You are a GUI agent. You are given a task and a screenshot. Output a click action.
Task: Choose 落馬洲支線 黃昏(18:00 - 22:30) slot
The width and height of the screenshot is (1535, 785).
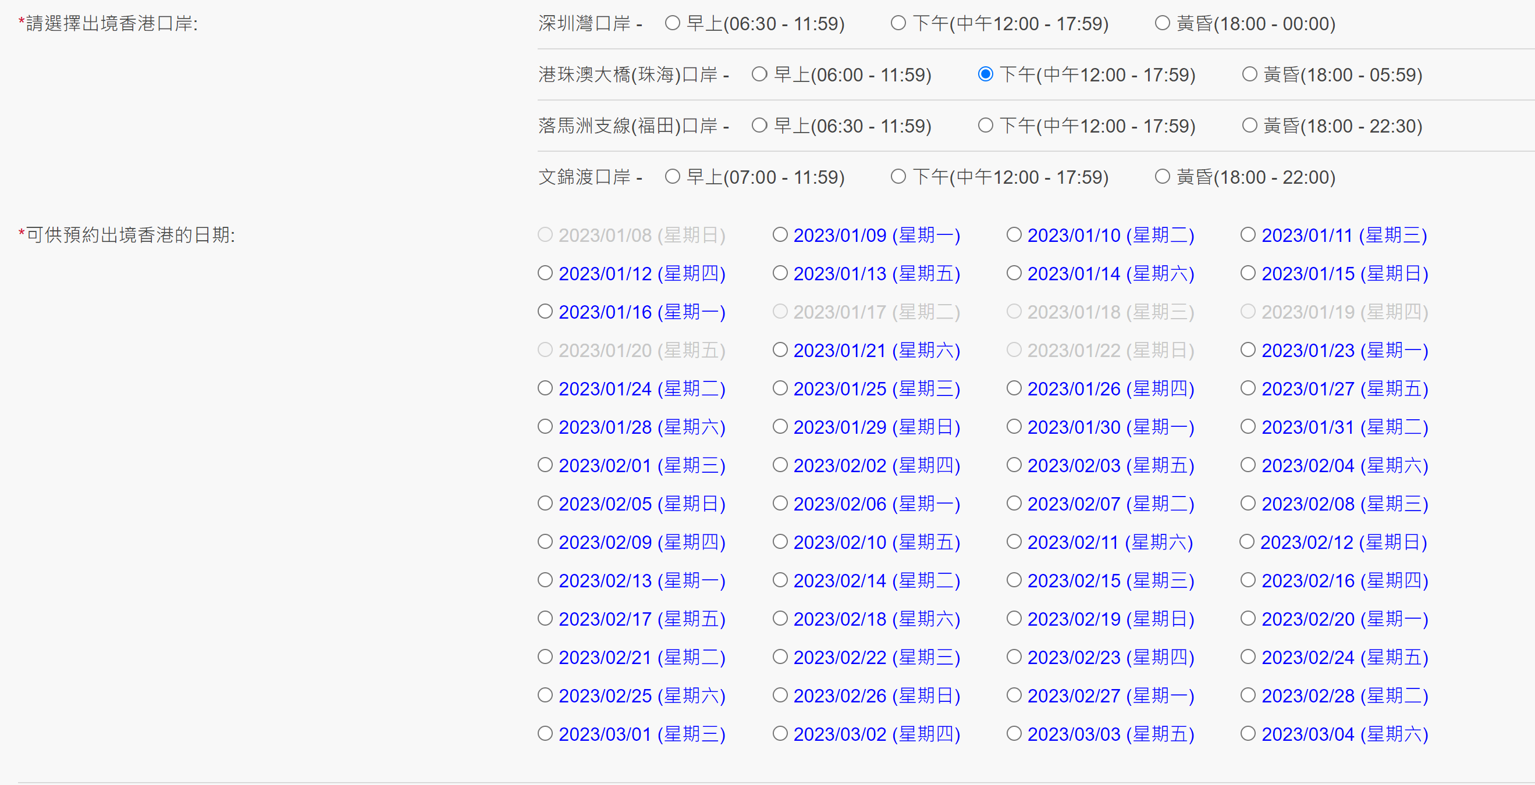[x=1249, y=126]
